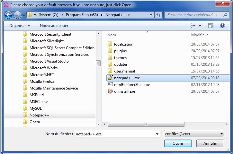Click file list horizontal scroll left arrow
Viewport: 233px width, 154px height.
coord(104,124)
